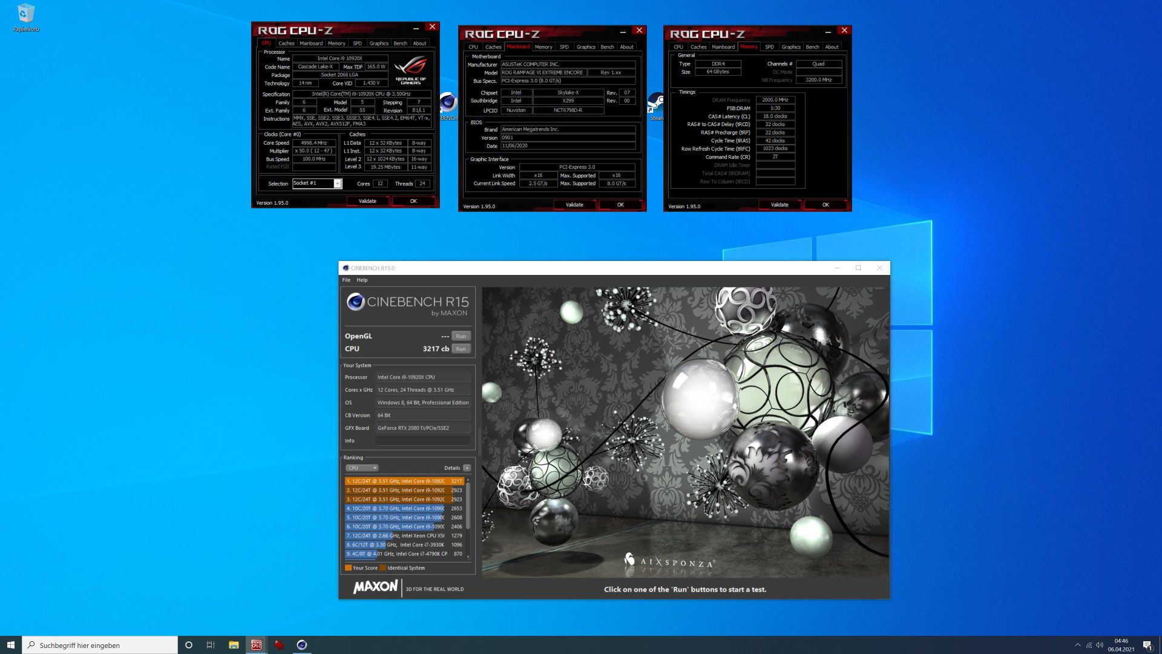Switch to Caches tab in first CPU-Z window
The height and width of the screenshot is (654, 1162).
pos(286,44)
